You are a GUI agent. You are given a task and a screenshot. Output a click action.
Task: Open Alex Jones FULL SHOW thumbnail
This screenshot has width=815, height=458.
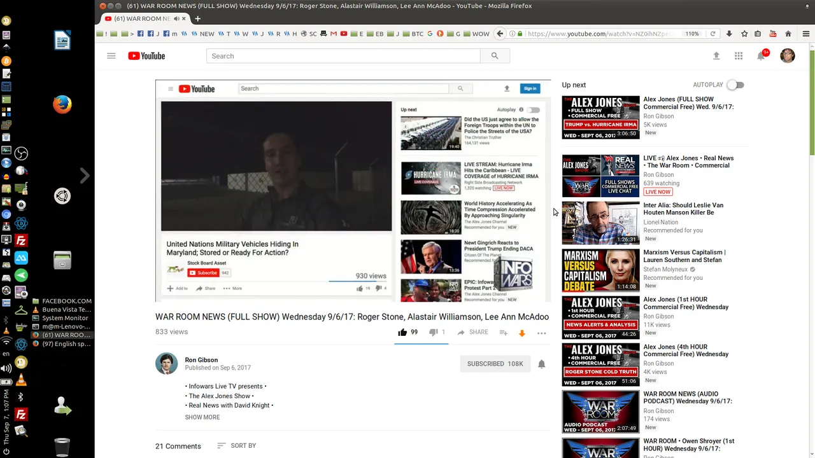[x=600, y=117]
